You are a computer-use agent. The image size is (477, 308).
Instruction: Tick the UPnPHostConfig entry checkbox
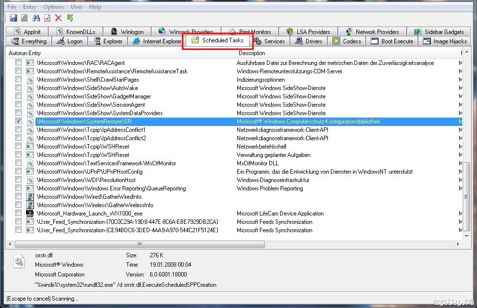19,171
